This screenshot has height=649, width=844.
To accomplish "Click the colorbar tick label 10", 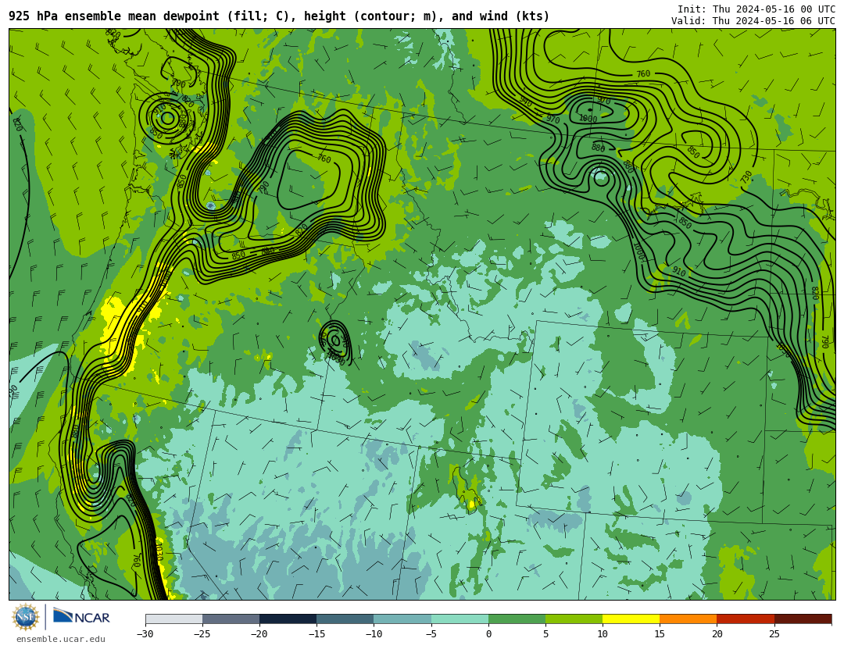I will (603, 634).
